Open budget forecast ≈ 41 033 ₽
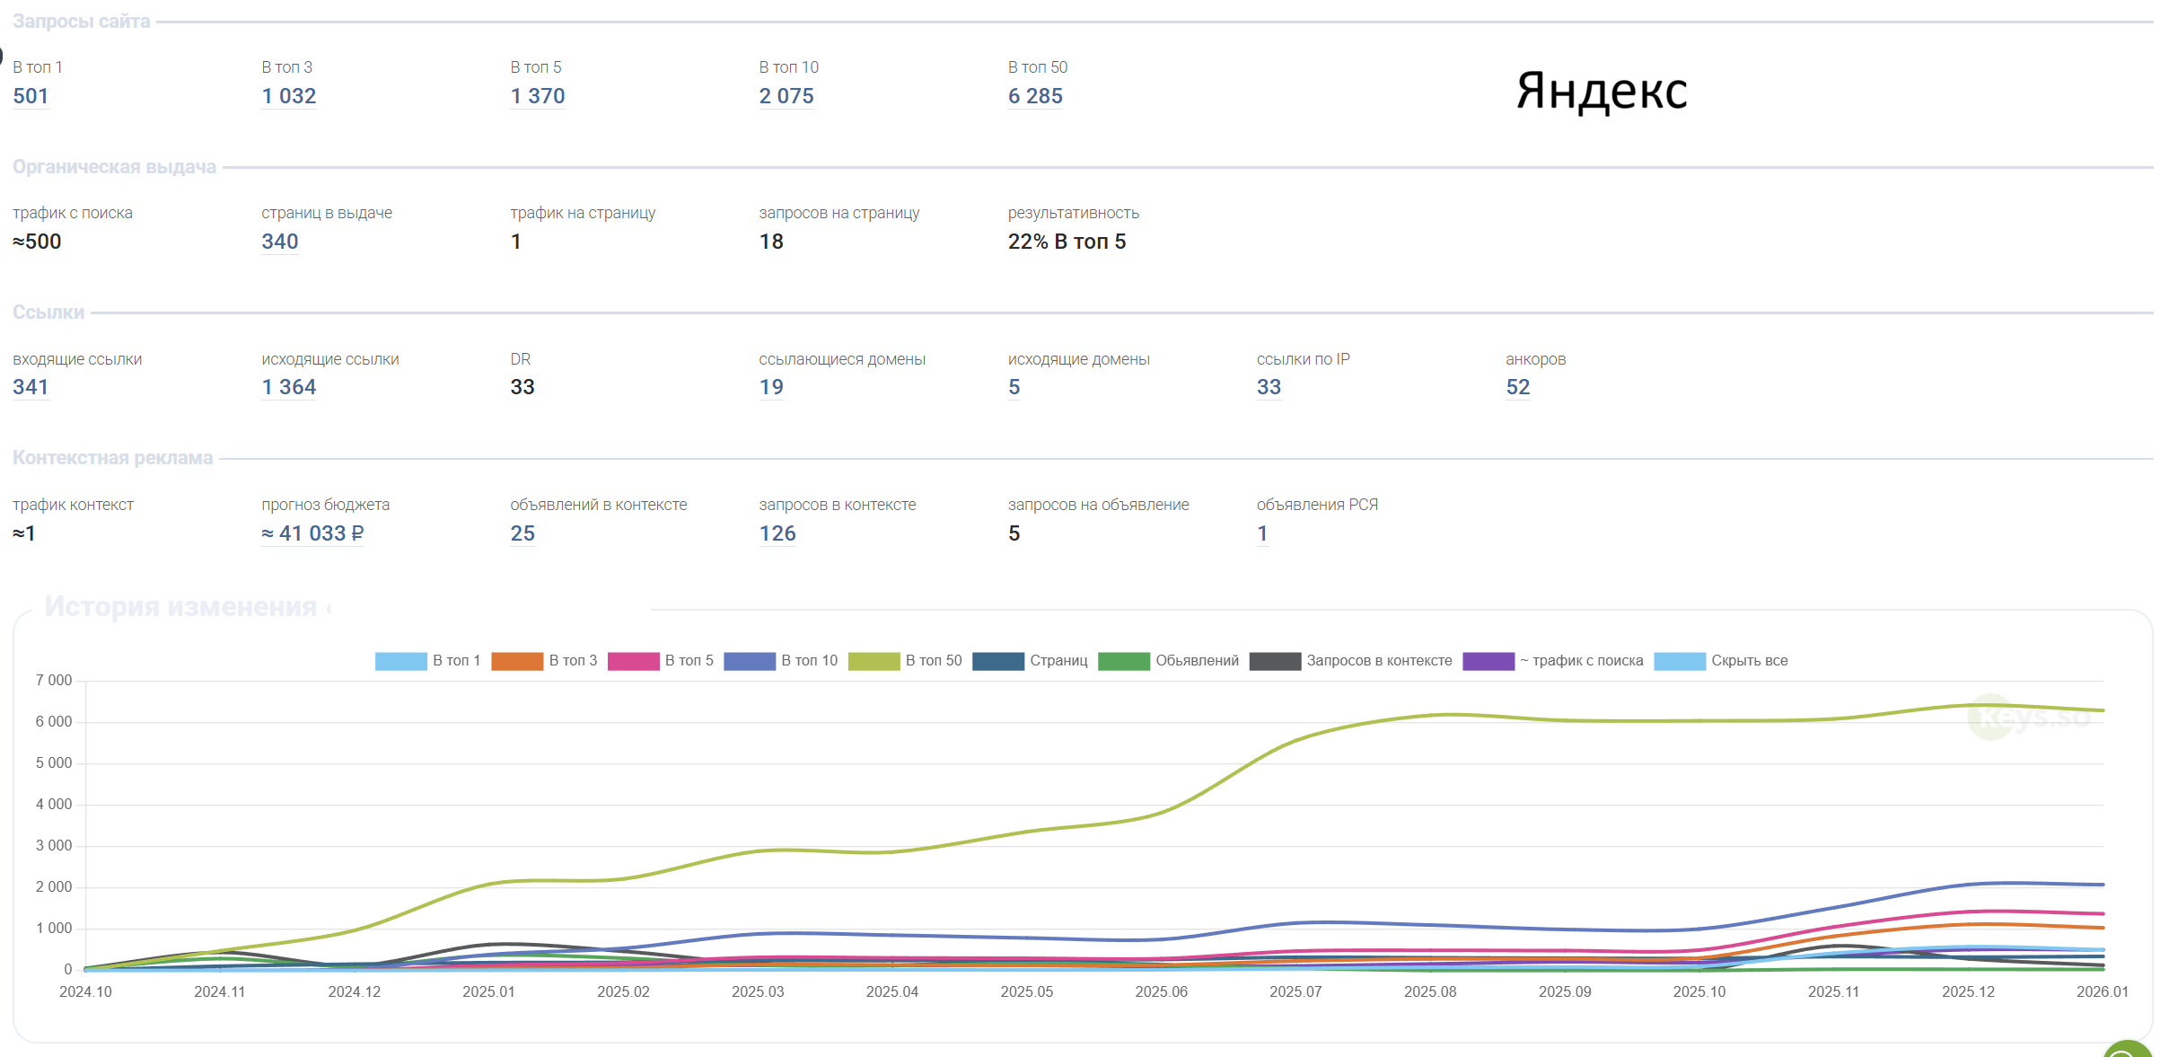Image resolution: width=2160 pixels, height=1057 pixels. click(312, 533)
